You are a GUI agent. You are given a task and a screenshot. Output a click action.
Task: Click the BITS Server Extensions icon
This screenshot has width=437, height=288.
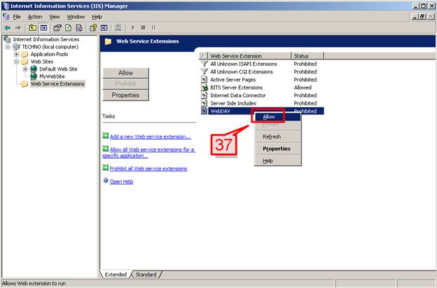click(x=204, y=87)
